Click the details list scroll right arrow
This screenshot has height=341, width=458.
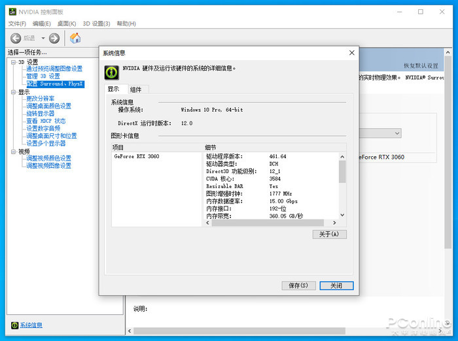[x=334, y=223]
